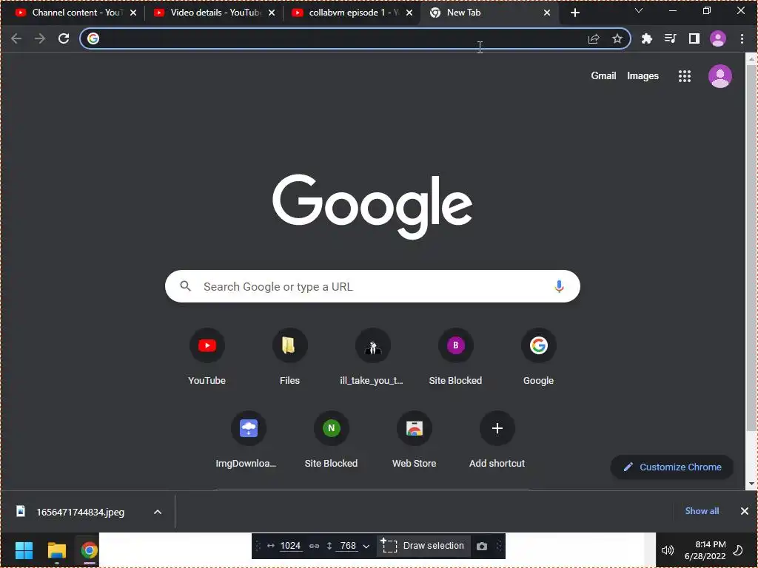
Task: Open the green N Site Blocked shortcut
Action: coord(331,439)
